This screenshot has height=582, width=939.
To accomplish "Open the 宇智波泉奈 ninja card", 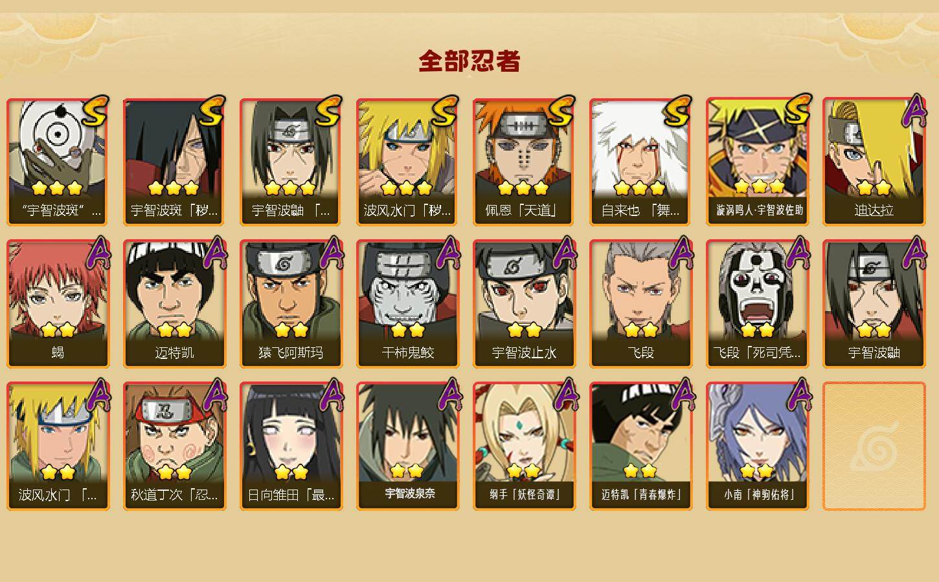I will tap(408, 446).
